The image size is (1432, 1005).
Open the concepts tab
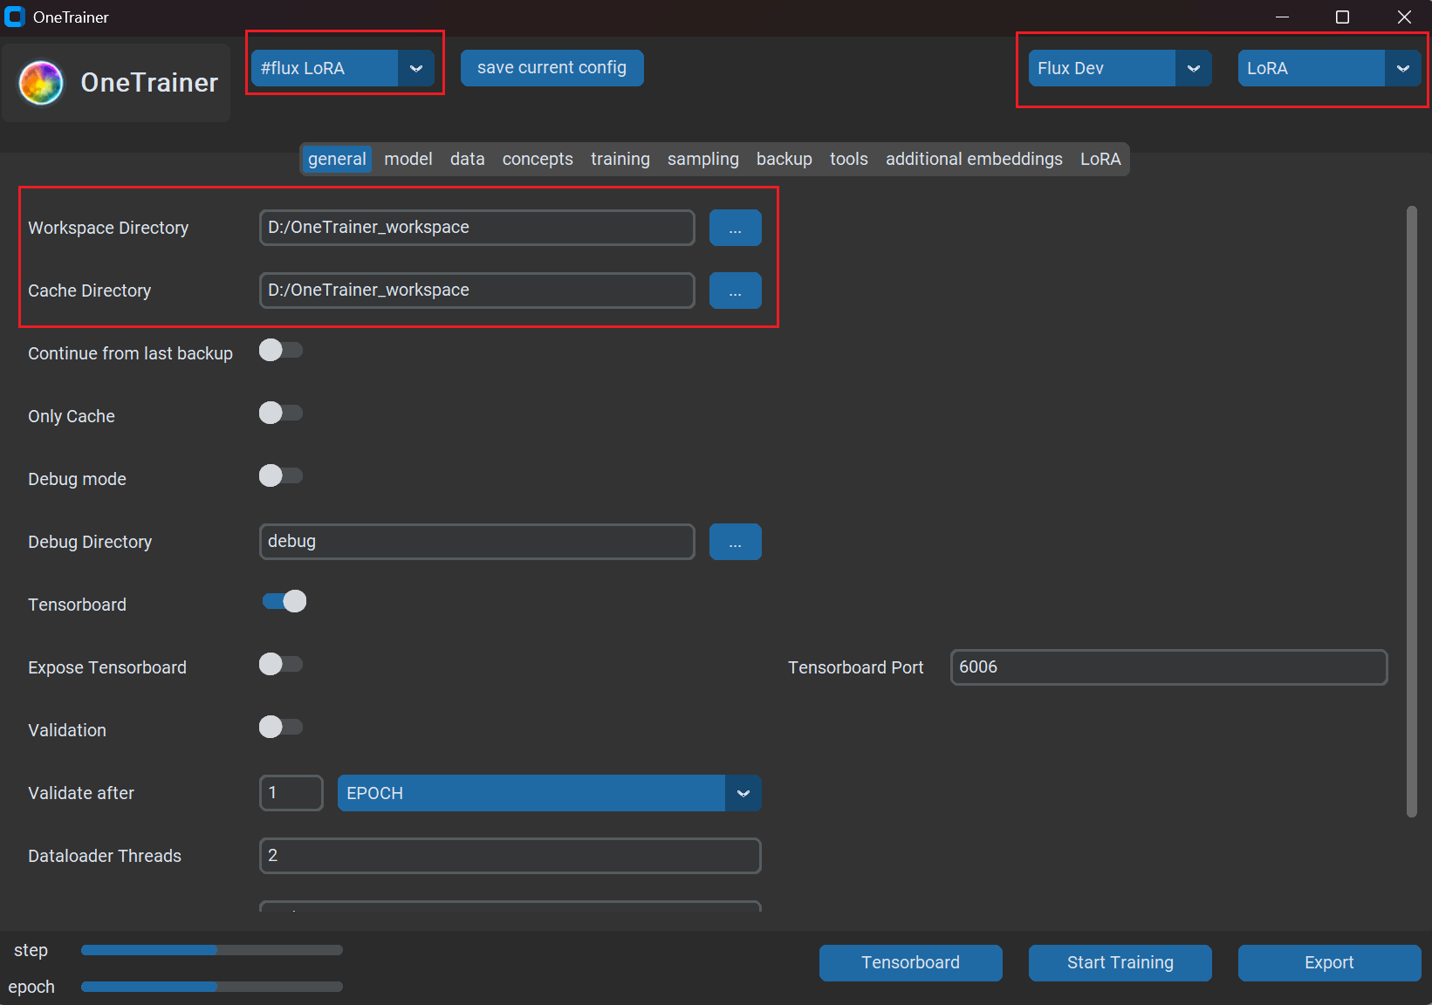[x=538, y=159]
